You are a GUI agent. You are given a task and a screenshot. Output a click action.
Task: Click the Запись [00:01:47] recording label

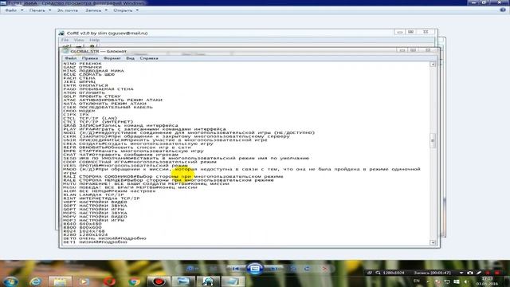click(x=432, y=273)
